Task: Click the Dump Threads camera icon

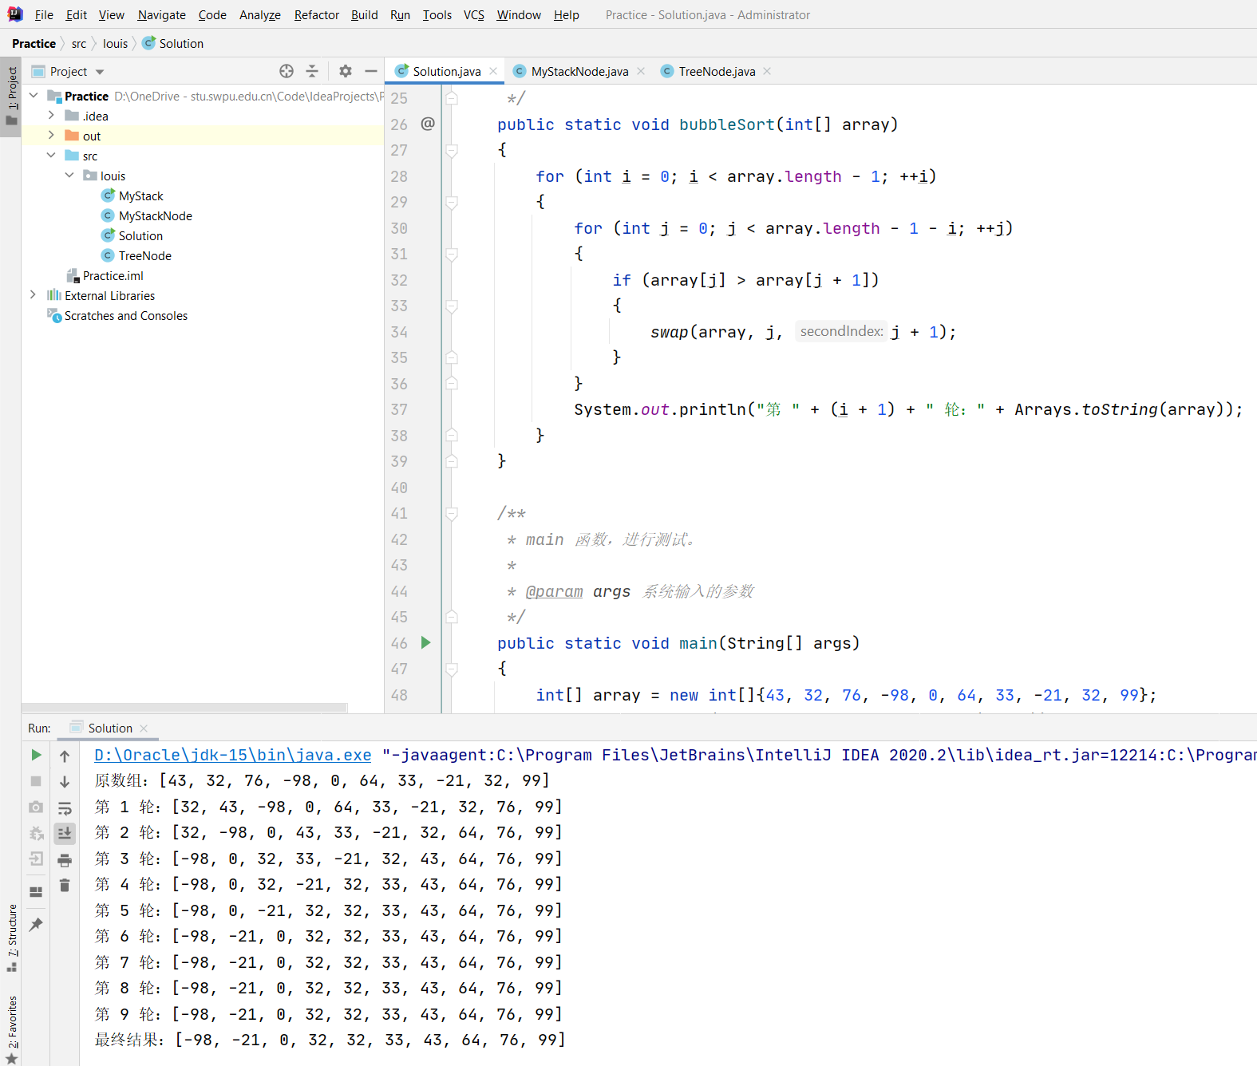Action: pyautogui.click(x=36, y=807)
